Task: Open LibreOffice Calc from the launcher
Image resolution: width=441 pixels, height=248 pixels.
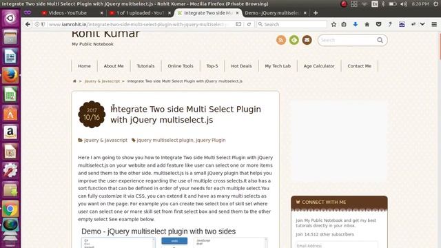Action: pyautogui.click(x=10, y=94)
